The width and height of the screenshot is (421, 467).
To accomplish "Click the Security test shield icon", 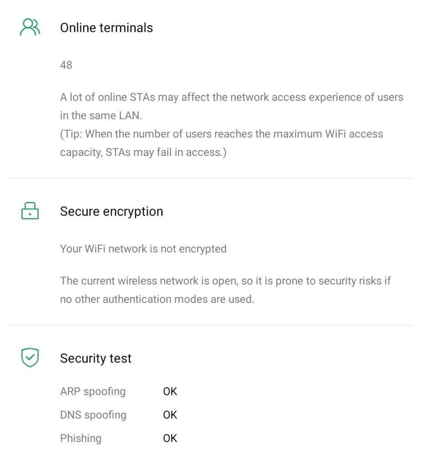I will pos(30,358).
